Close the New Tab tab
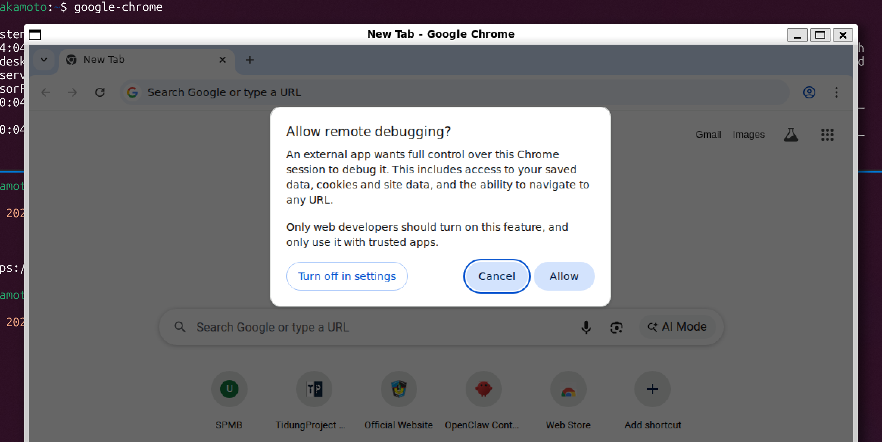This screenshot has height=442, width=882. click(223, 60)
